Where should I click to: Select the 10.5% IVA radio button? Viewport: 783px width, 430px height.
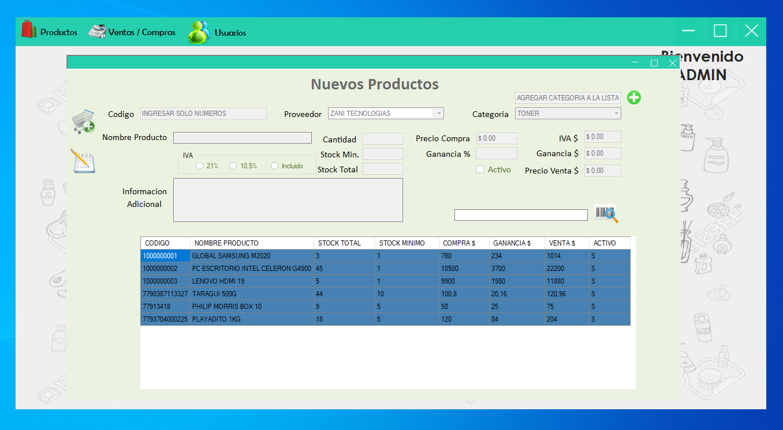coord(233,166)
